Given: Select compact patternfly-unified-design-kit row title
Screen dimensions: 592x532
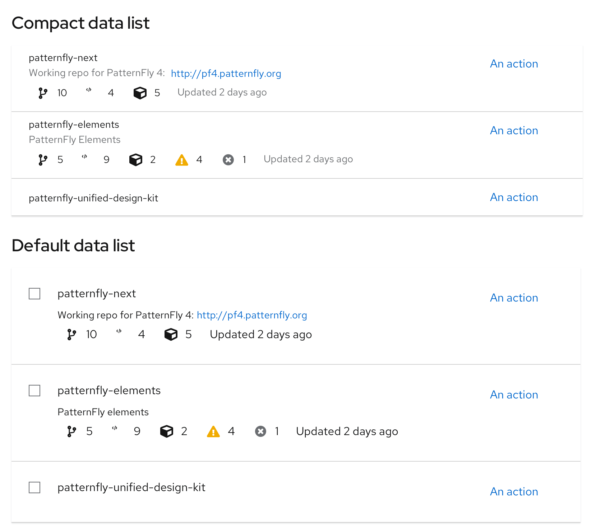Looking at the screenshot, I should [93, 198].
